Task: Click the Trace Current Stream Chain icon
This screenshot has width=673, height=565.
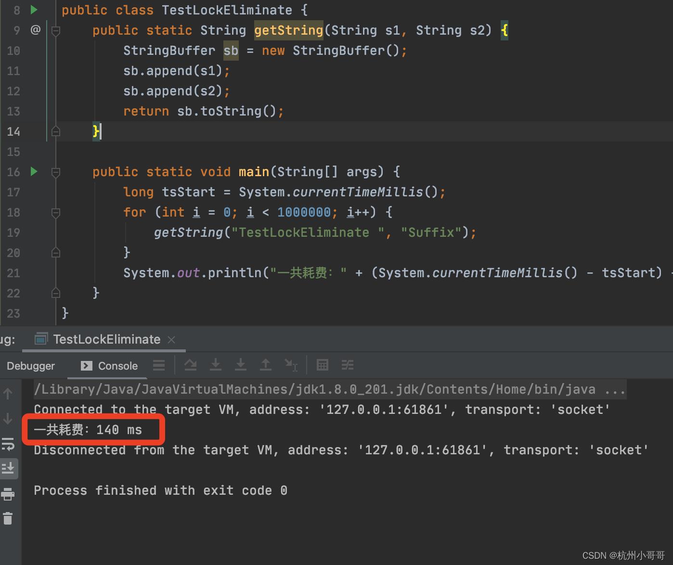Action: click(348, 365)
